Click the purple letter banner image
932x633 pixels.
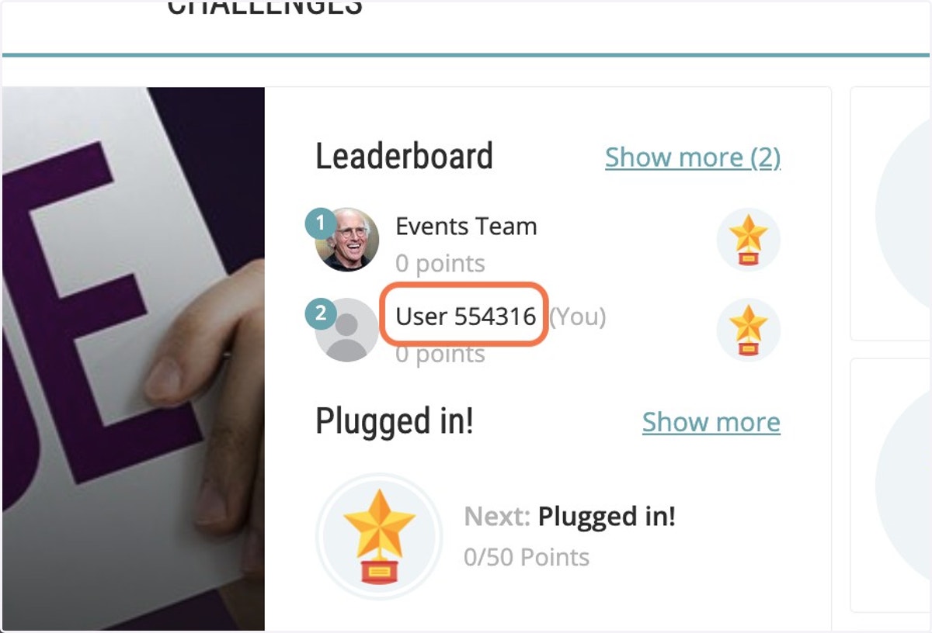coord(134,358)
